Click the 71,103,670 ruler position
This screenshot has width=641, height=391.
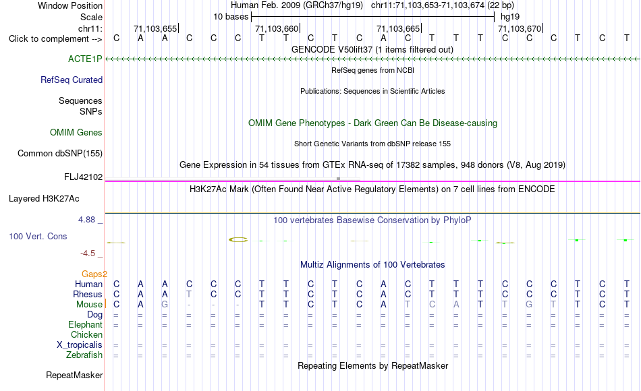tap(520, 28)
